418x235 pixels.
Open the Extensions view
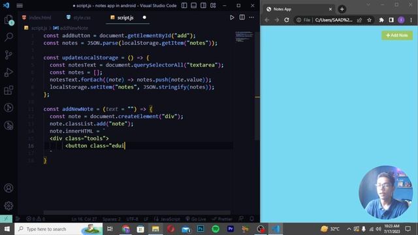(x=8, y=90)
